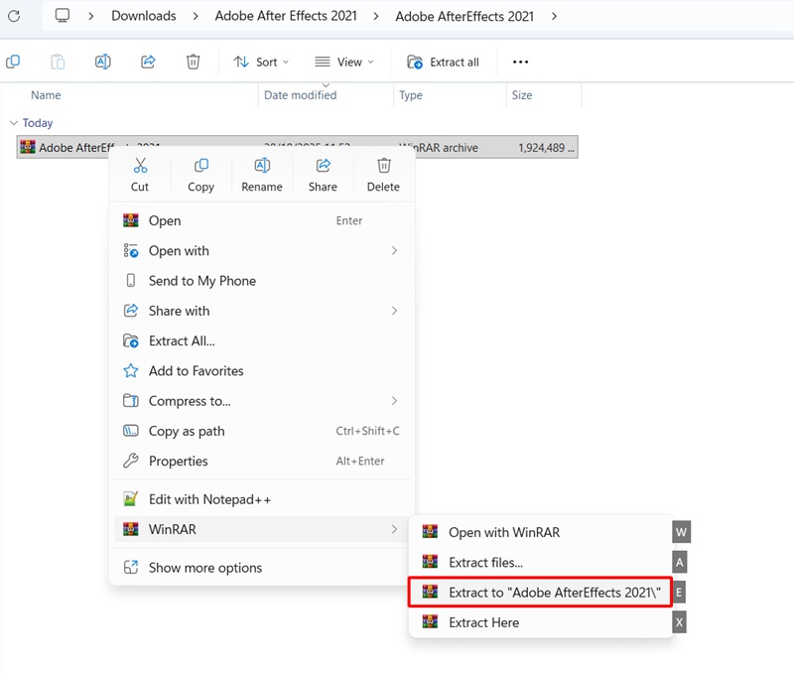Click Downloads in the breadcrumb path
Viewport: 794px width, 673px height.
[x=143, y=16]
